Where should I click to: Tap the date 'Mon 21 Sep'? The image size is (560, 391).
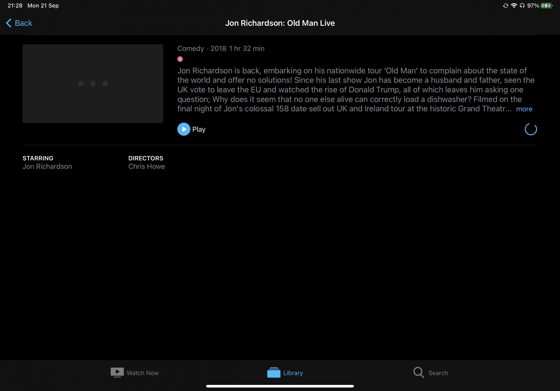tap(43, 6)
